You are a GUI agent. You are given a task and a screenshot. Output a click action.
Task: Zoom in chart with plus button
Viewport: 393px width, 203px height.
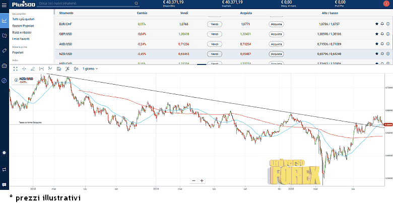point(202,180)
